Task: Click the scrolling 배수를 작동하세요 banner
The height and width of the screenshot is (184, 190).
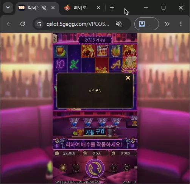Action: [95, 144]
